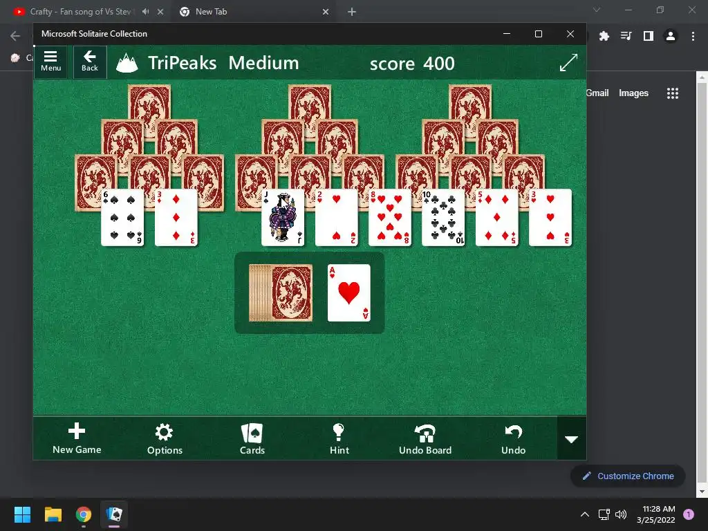This screenshot has width=708, height=531.
Task: Open Chrome three-dot menu
Action: click(x=693, y=36)
